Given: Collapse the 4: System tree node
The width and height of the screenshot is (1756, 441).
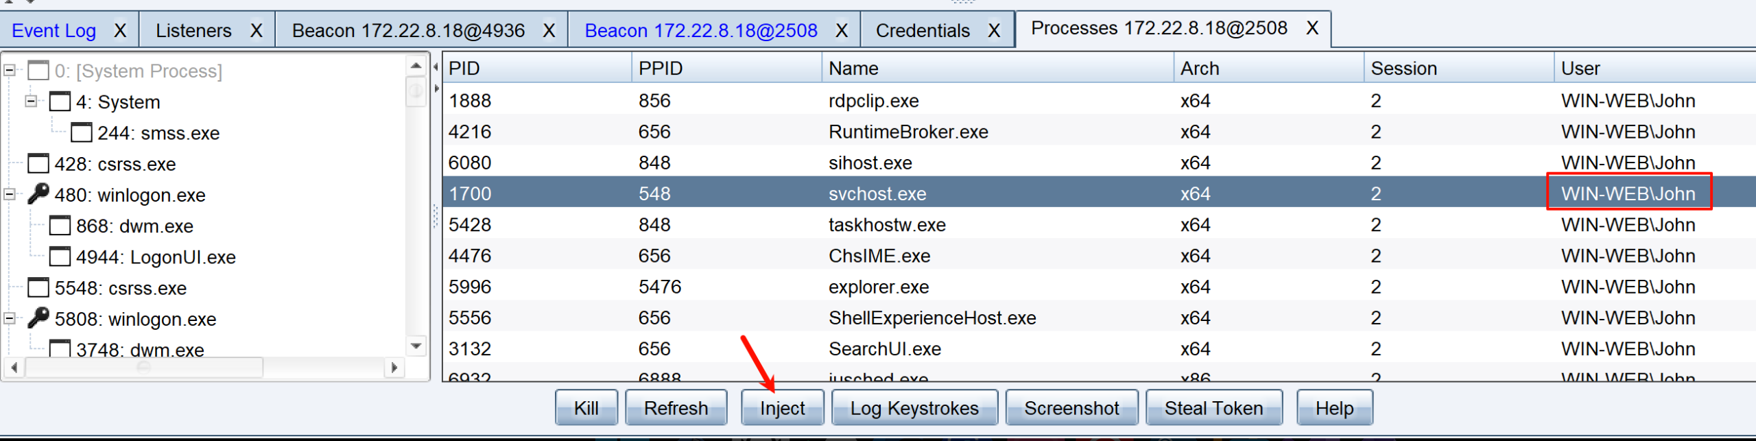Looking at the screenshot, I should pos(31,102).
